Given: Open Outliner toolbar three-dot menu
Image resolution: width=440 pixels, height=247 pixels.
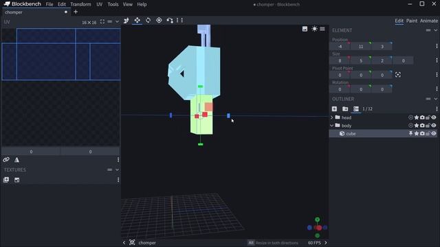Looking at the screenshot, I should pos(437,108).
